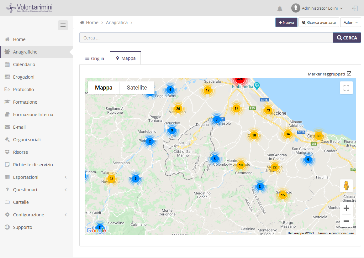Click the cluster marker with 73
Screen dimensions: 364x258
click(268, 110)
